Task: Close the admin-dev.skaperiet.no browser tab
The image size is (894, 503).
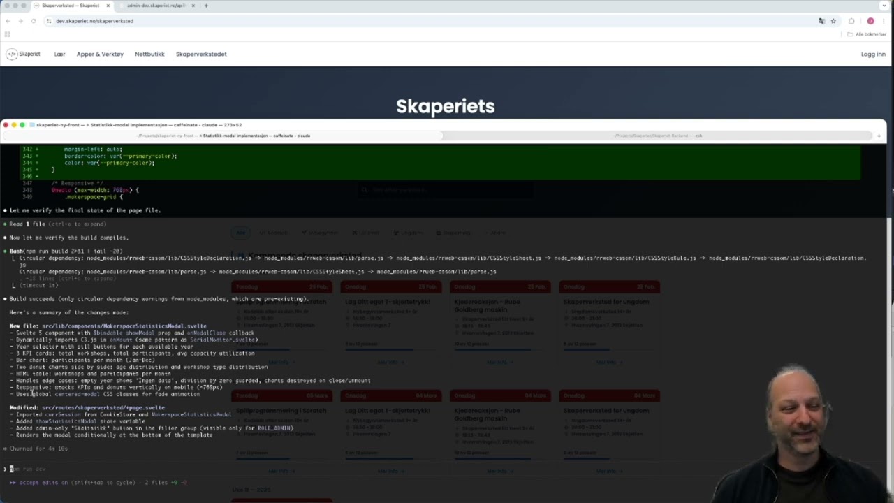Action: 193,6
